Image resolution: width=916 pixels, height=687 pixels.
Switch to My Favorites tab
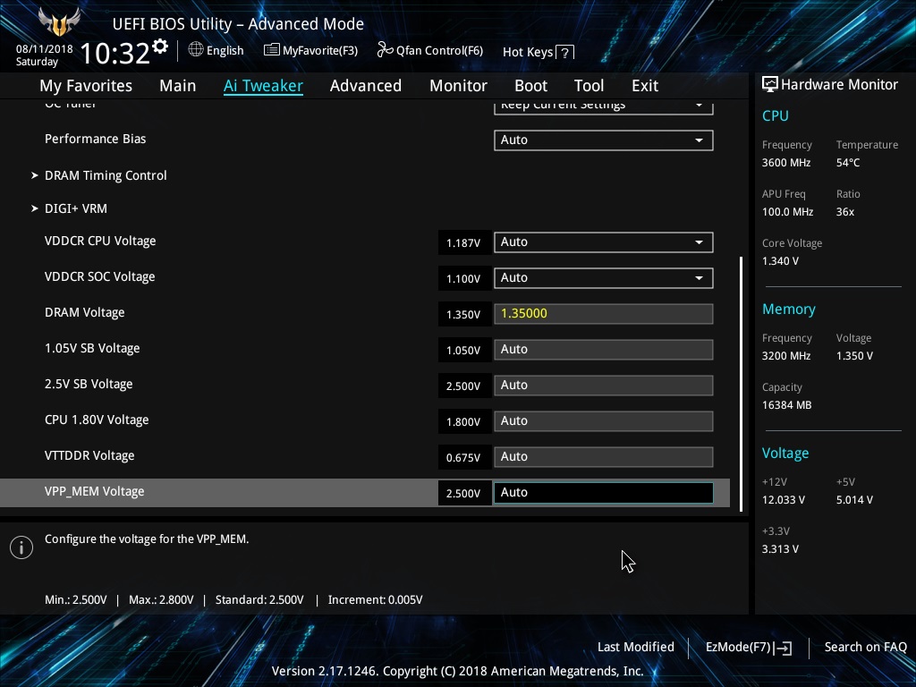pyautogui.click(x=86, y=86)
